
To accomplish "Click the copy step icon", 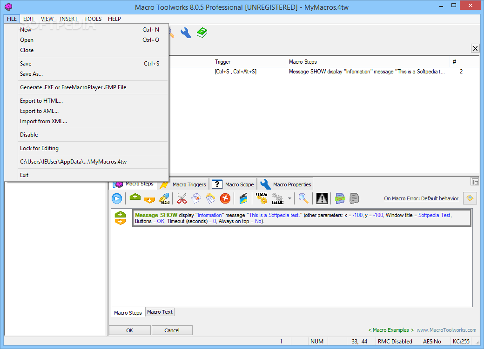I will click(196, 198).
